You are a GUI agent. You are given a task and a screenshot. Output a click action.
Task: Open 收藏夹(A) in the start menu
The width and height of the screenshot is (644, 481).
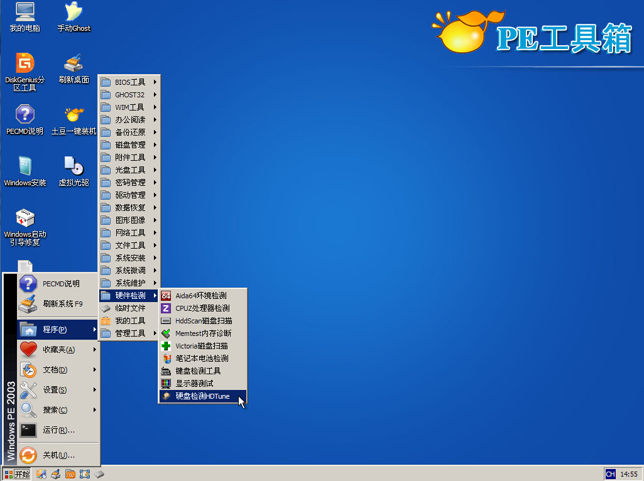pyautogui.click(x=58, y=350)
